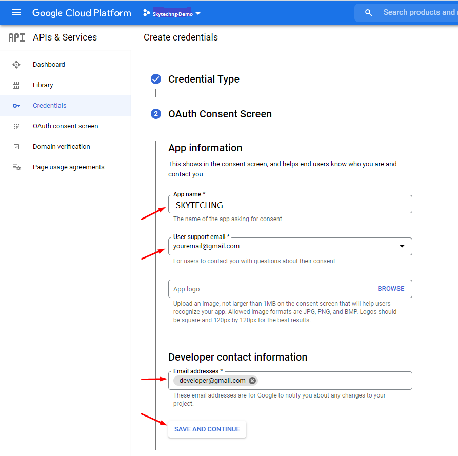
Task: Click the project dots icon beside Skytechng-Demo
Action: (x=146, y=13)
